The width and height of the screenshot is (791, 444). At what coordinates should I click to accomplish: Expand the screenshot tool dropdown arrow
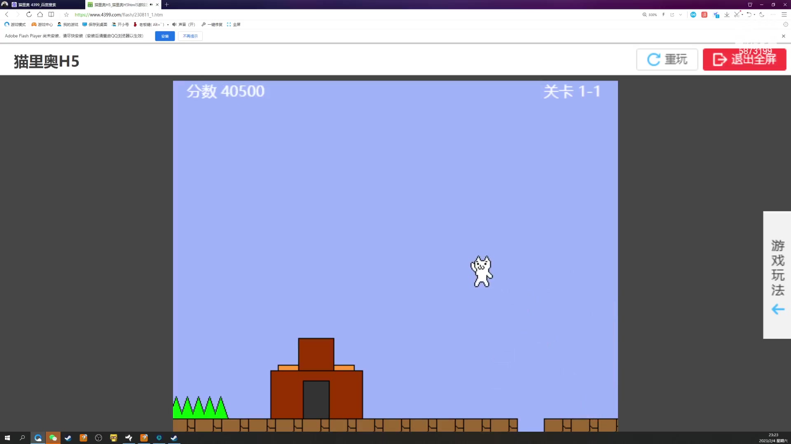pos(742,15)
